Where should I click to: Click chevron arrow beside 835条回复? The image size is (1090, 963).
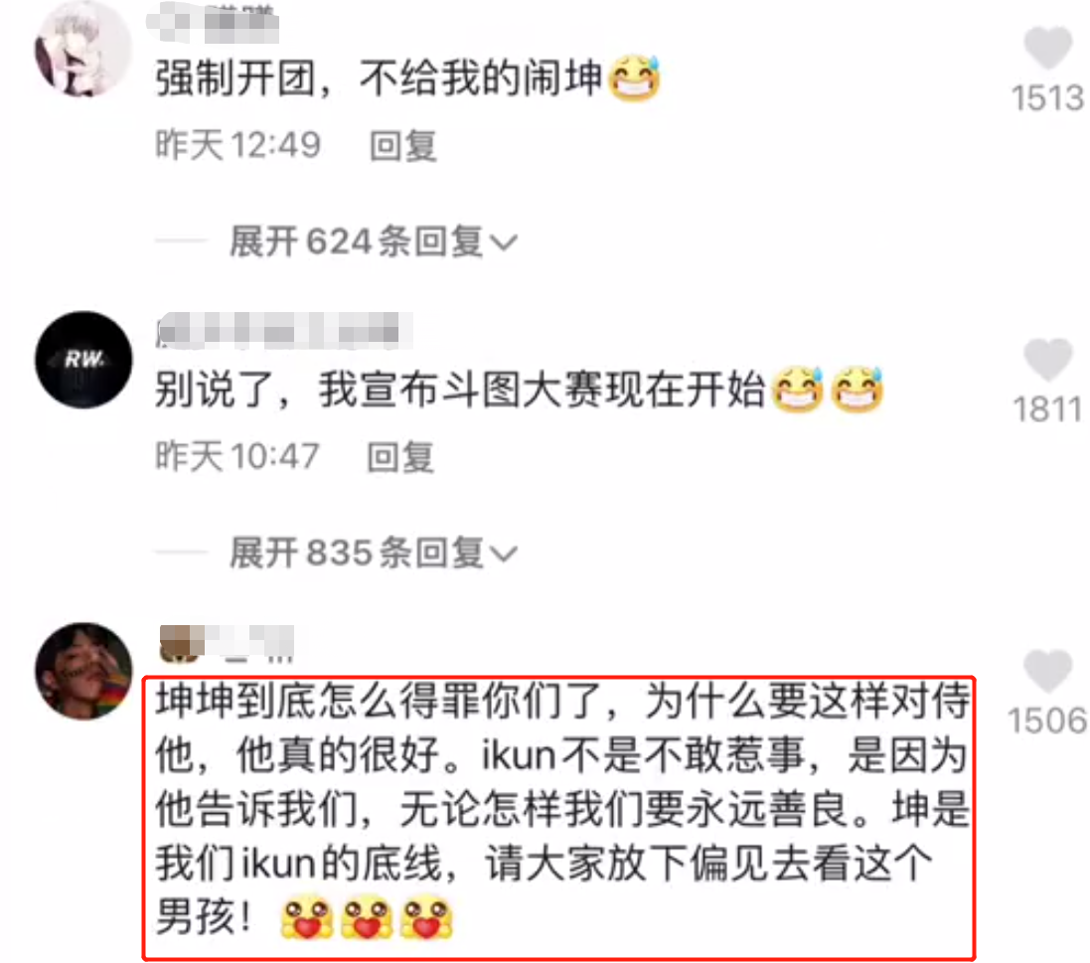tap(504, 555)
